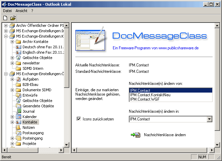222x161 pixels.
Task: Click the Archiv Kontakte folder icon
Action: pyautogui.click(x=18, y=42)
